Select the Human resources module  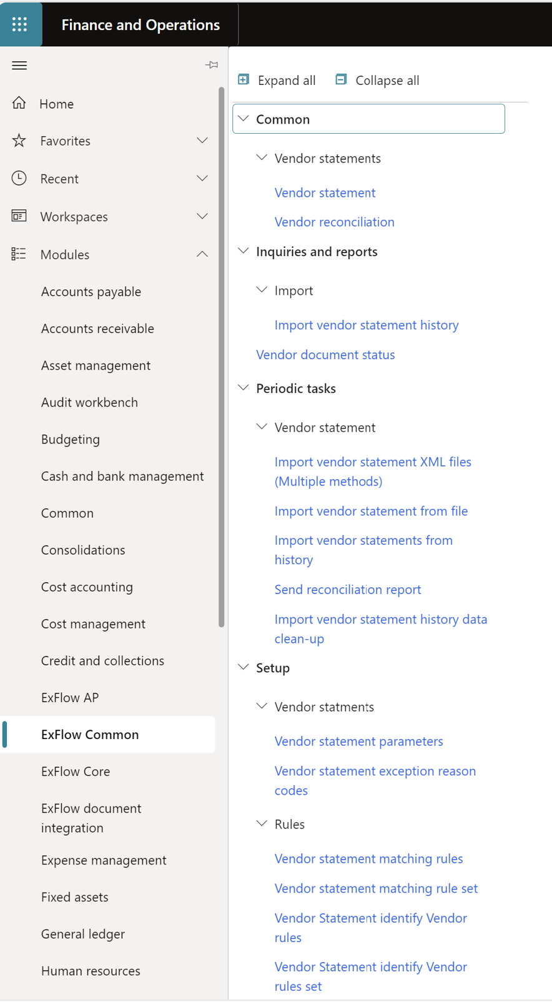91,971
